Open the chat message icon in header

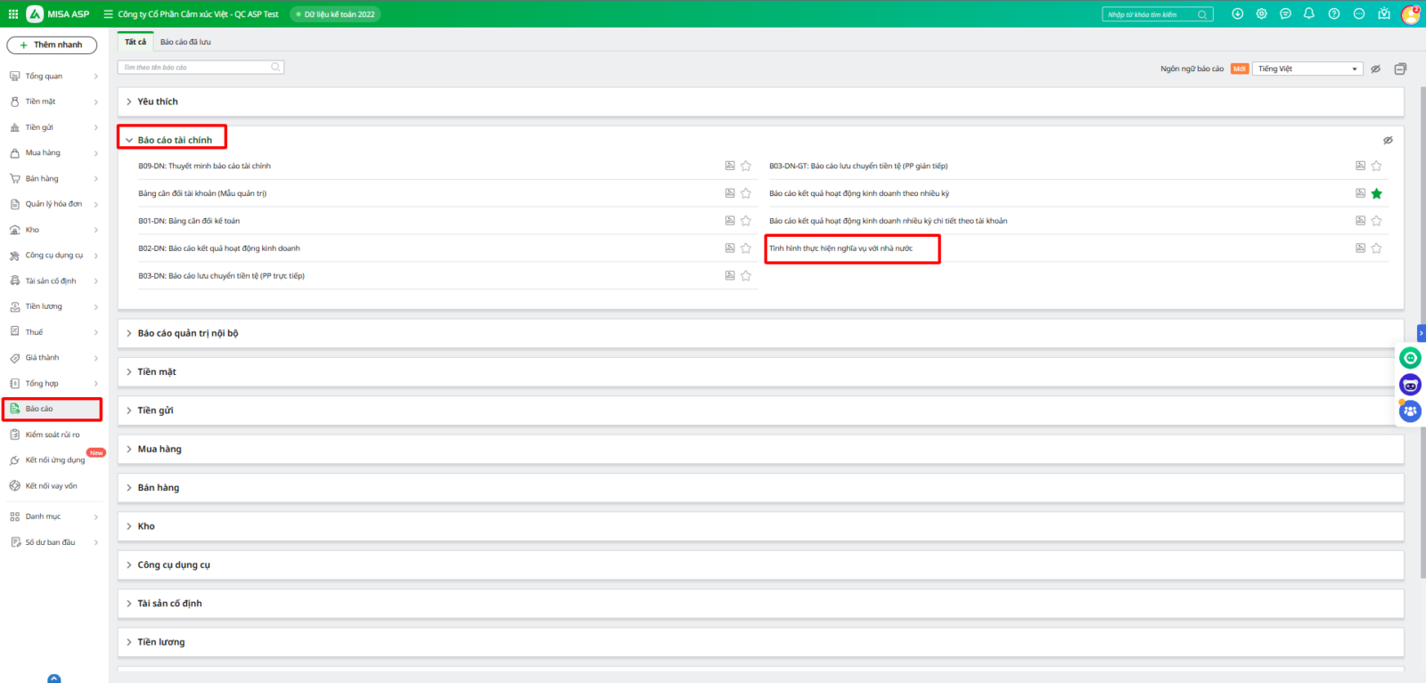click(1285, 14)
